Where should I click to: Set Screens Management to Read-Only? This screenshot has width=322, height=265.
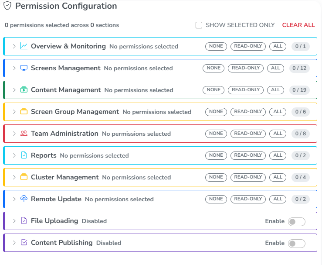click(x=246, y=68)
